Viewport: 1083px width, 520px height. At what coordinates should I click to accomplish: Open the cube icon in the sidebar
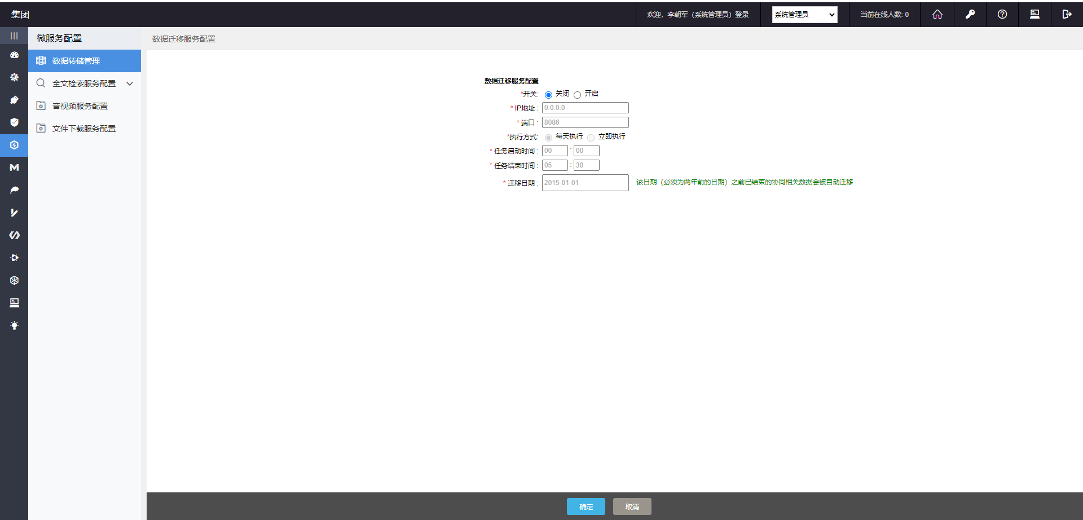point(14,280)
